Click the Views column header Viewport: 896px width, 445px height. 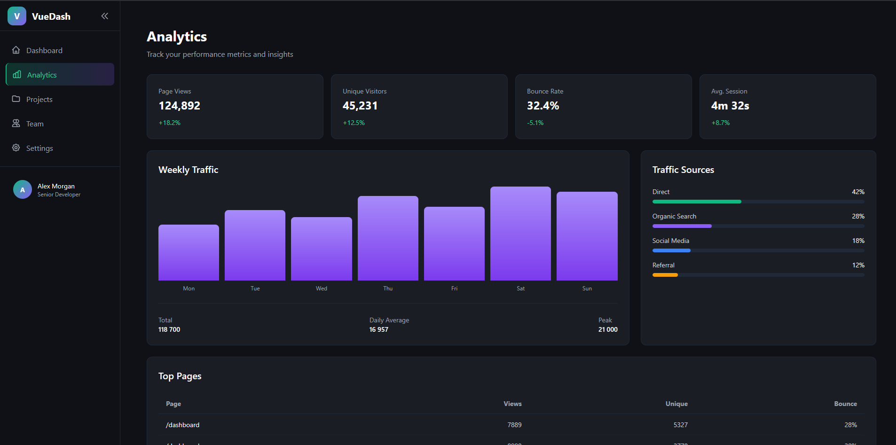click(x=512, y=404)
